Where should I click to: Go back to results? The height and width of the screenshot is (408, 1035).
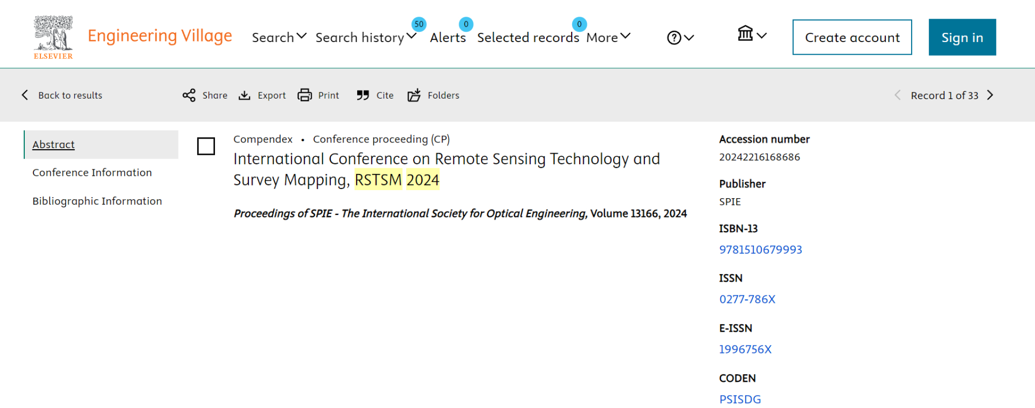coord(62,96)
